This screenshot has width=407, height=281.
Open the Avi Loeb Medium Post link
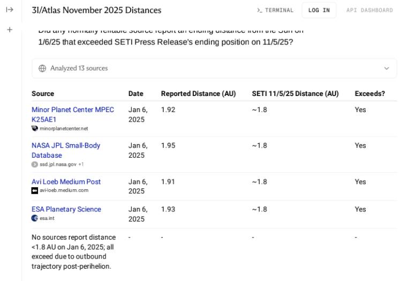coord(66,182)
